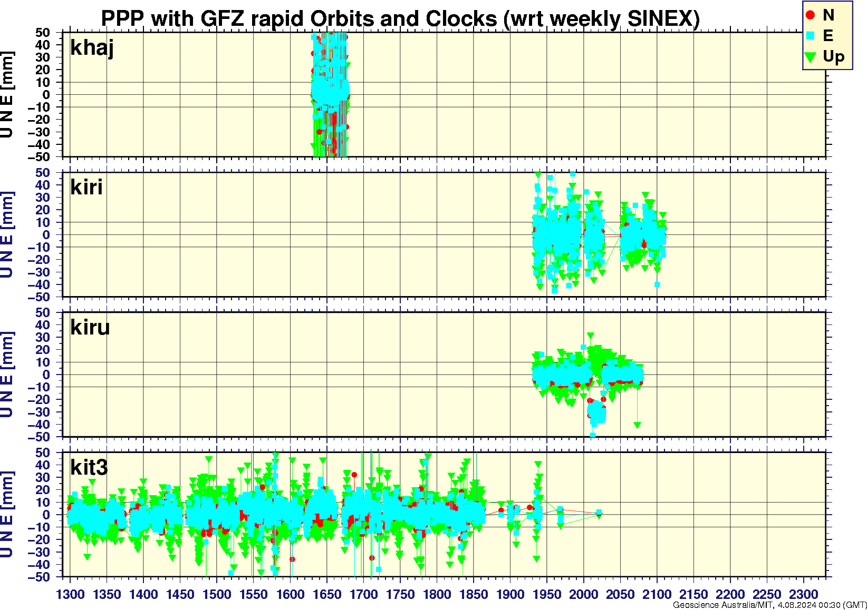Select the 'kiru' station label
The width and height of the screenshot is (867, 610).
point(90,327)
